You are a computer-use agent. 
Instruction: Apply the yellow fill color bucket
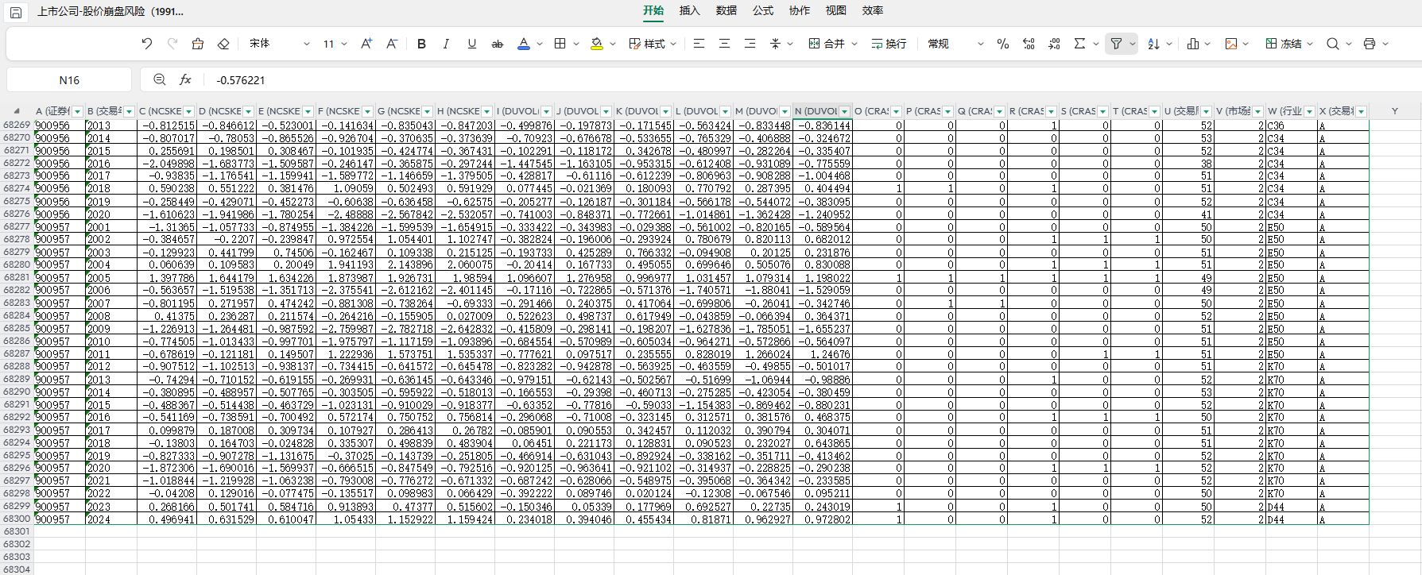pyautogui.click(x=597, y=44)
